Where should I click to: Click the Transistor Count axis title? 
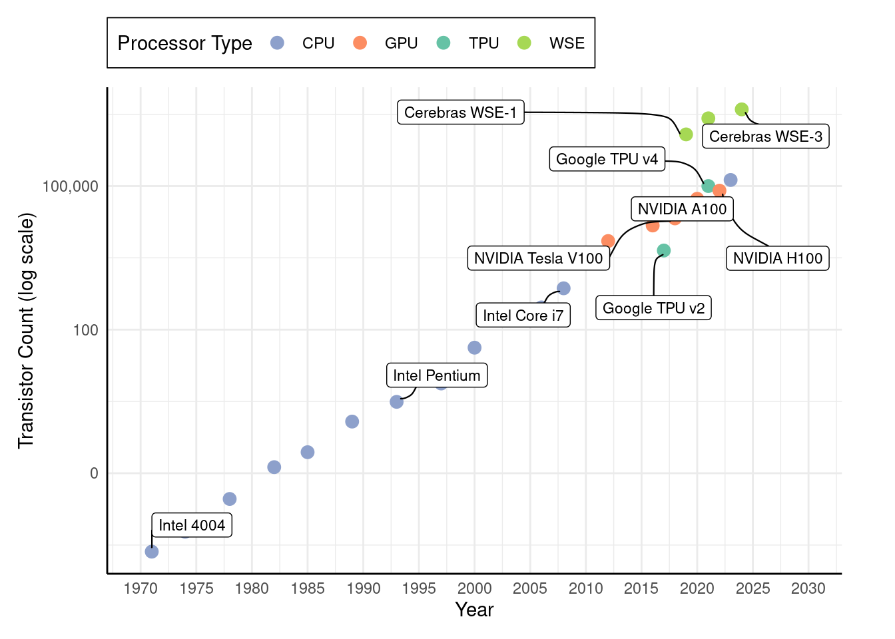click(x=25, y=331)
